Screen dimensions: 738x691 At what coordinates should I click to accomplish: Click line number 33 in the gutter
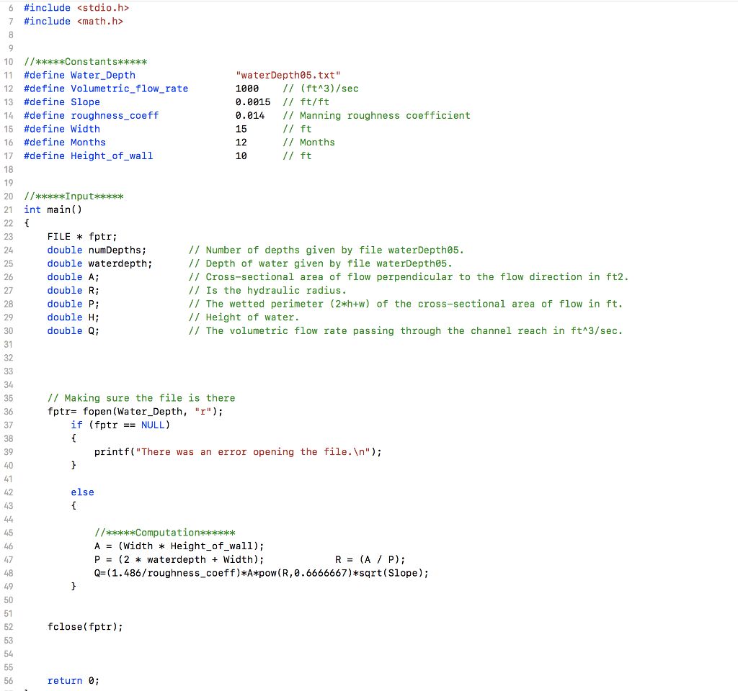pyautogui.click(x=9, y=371)
